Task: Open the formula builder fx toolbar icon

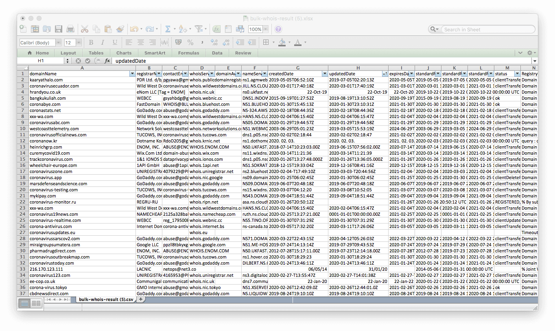Action: coord(216,29)
